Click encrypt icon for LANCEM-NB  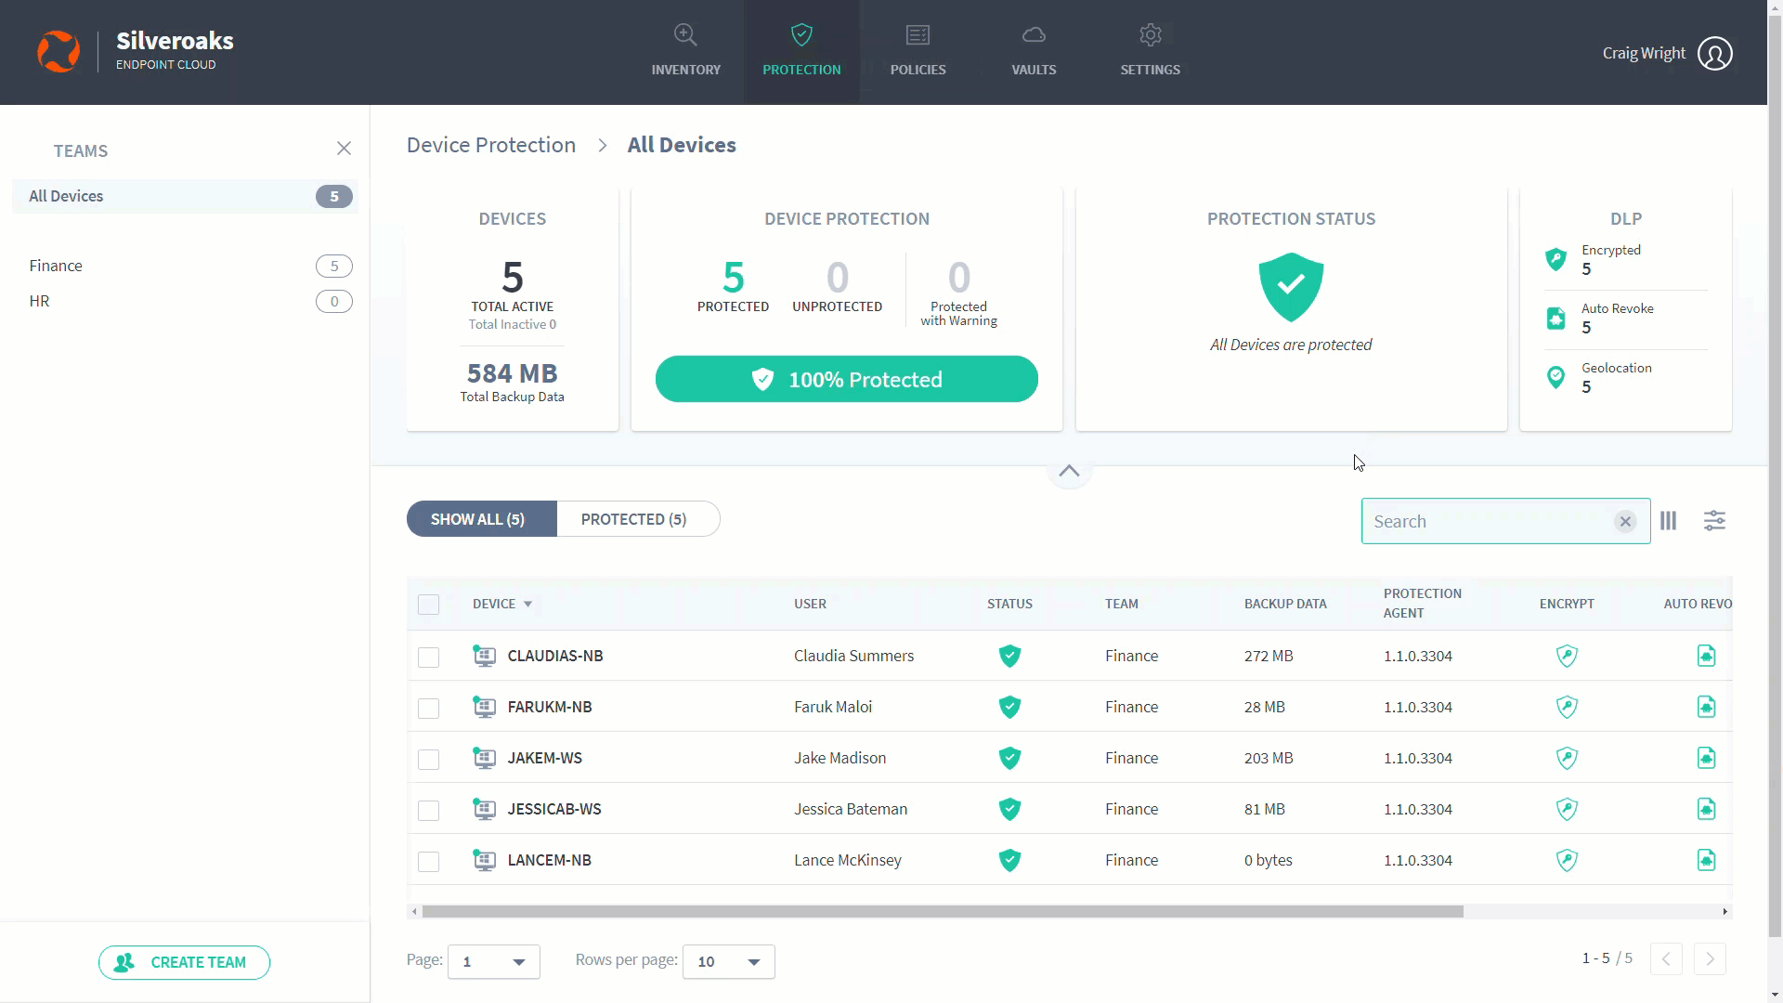point(1567,860)
